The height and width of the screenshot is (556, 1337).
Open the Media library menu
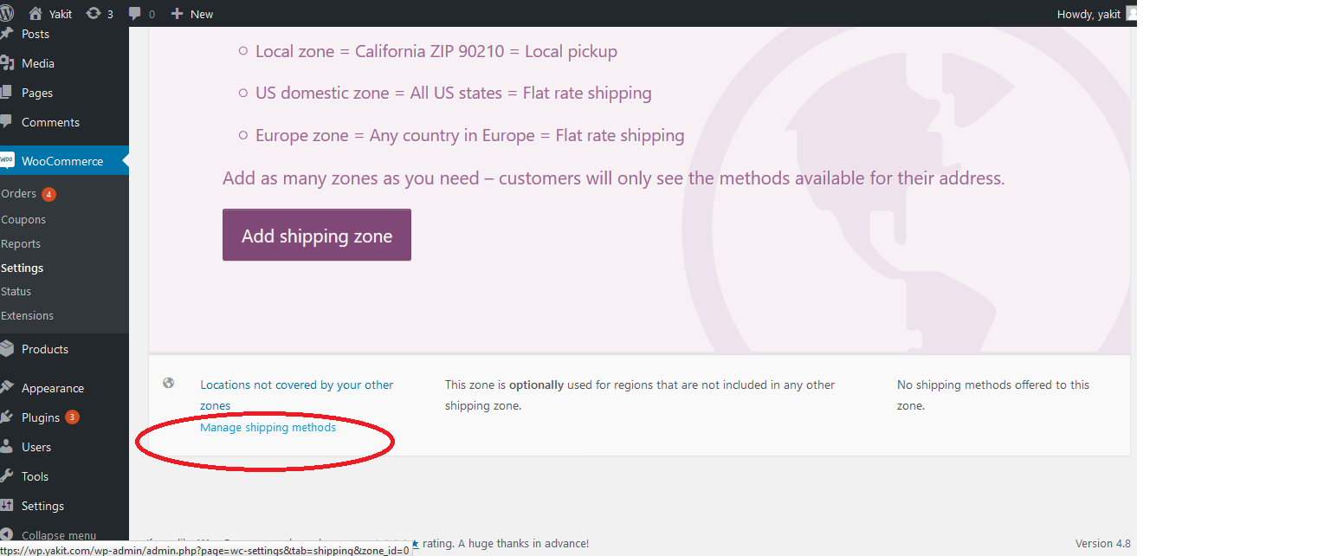tap(38, 63)
